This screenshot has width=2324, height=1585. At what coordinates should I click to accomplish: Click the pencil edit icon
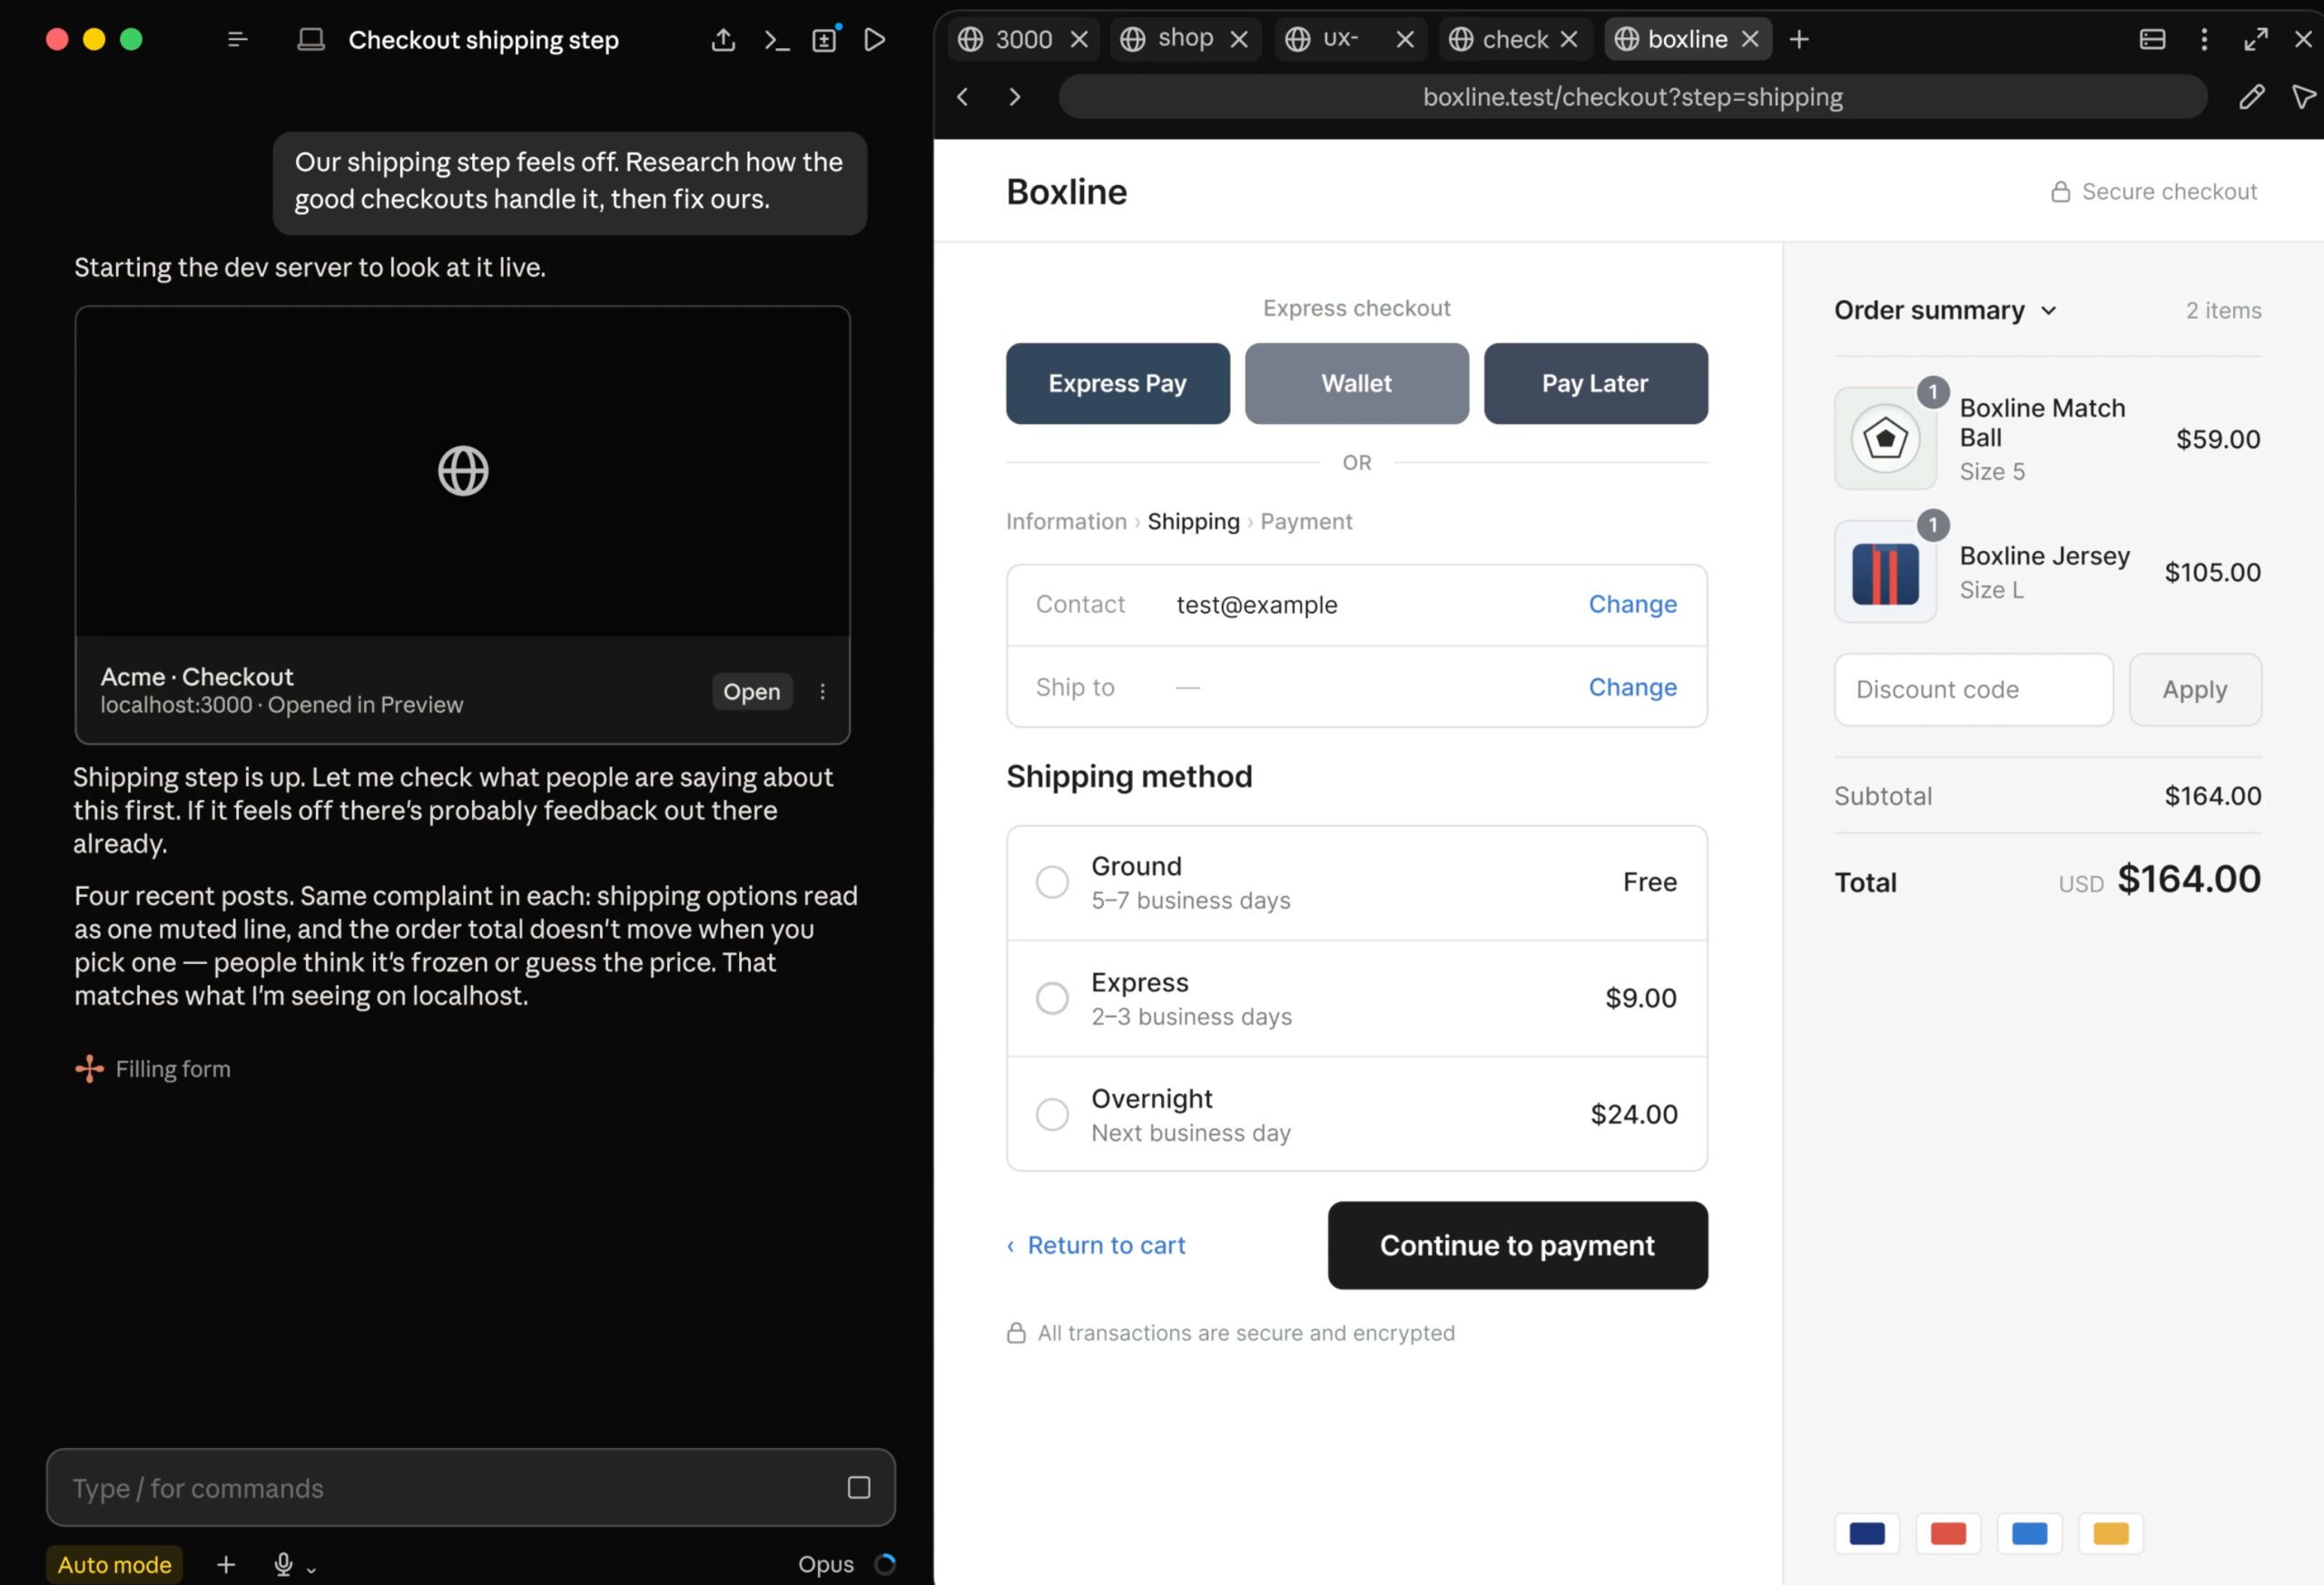pyautogui.click(x=2251, y=96)
